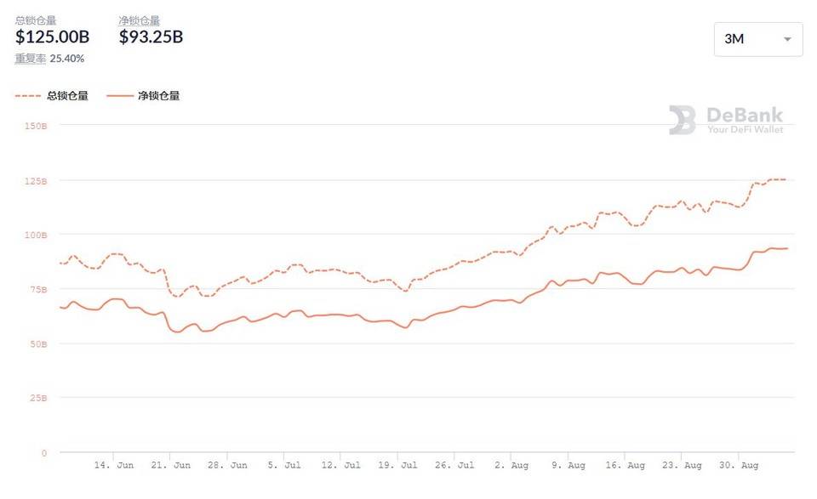817x499 pixels.
Task: Click the 重复率 label
Action: coord(31,59)
